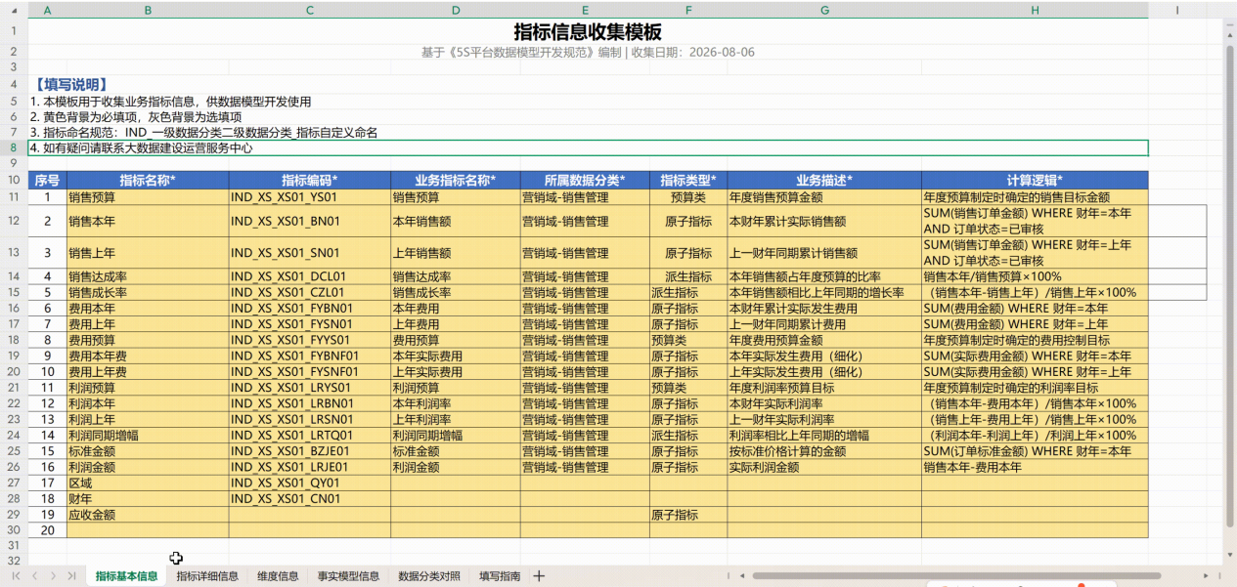The height and width of the screenshot is (587, 1237).
Task: Select cell IND_XS_XS01_QY01
Action: pyautogui.click(x=310, y=482)
